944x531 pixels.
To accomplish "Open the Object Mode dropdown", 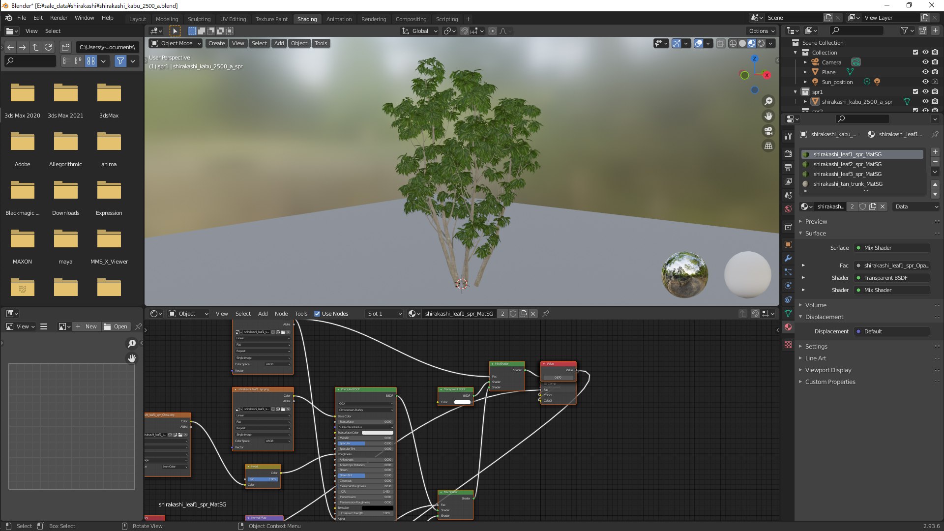I will point(176,43).
